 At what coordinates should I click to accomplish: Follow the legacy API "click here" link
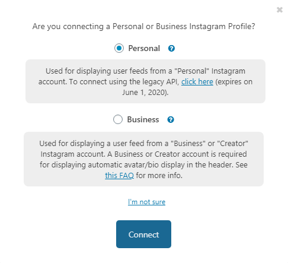[197, 81]
